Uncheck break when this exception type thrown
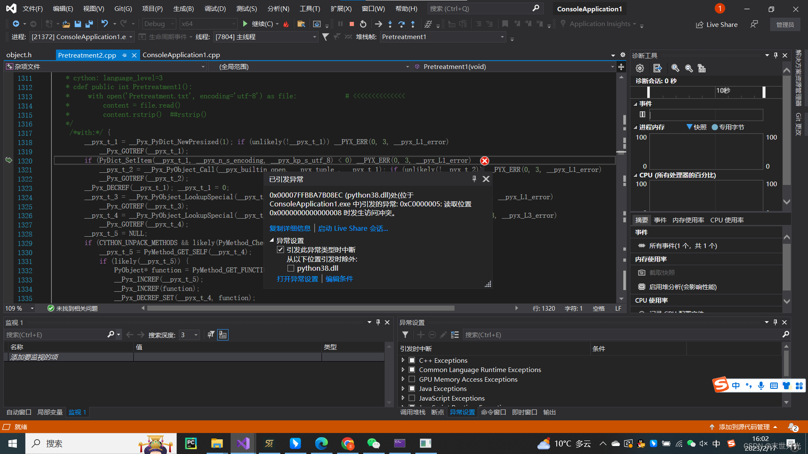The width and height of the screenshot is (808, 454). [280, 250]
